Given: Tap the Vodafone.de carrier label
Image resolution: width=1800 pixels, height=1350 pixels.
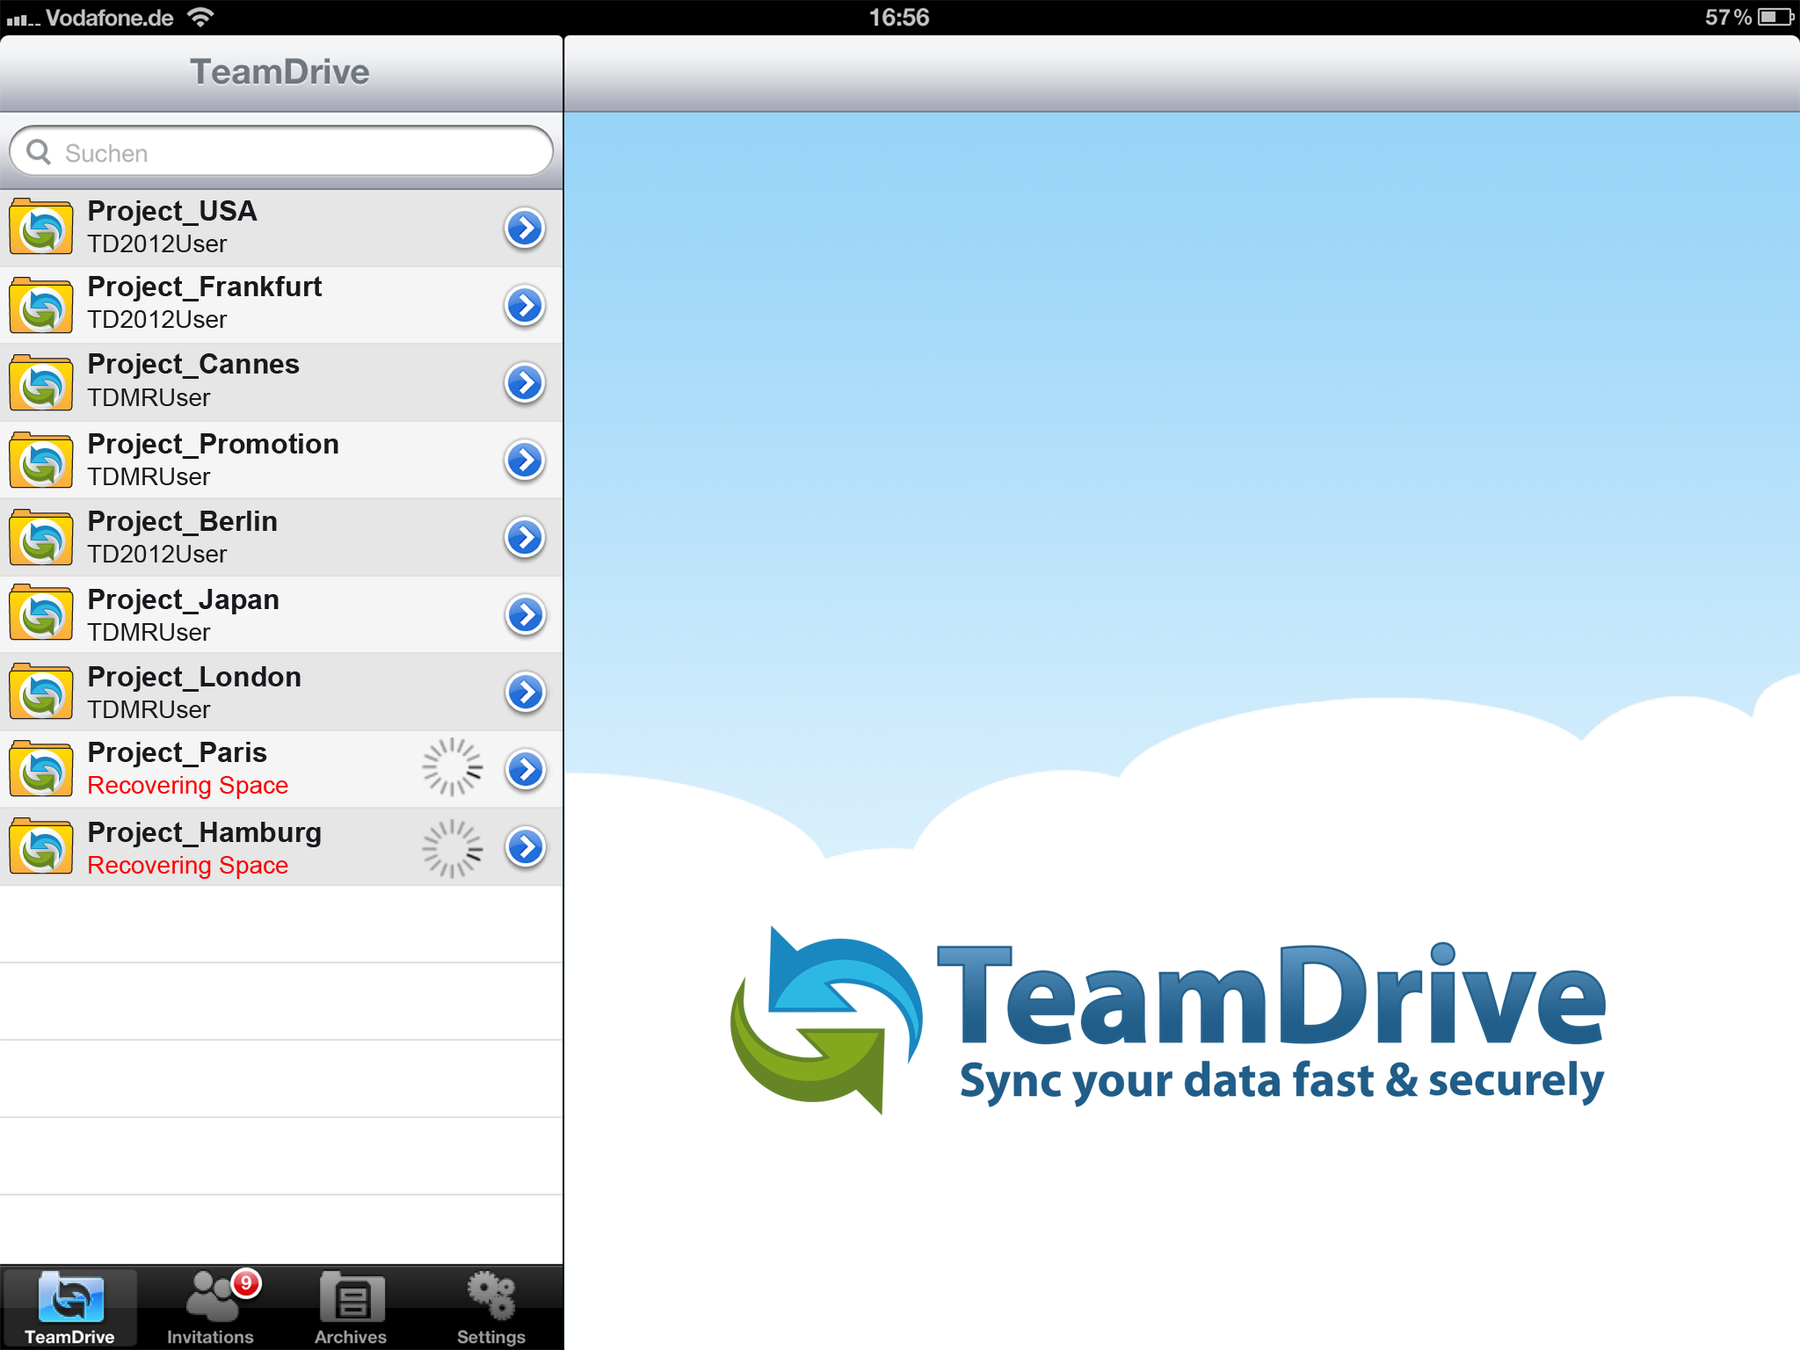Looking at the screenshot, I should coord(109,18).
